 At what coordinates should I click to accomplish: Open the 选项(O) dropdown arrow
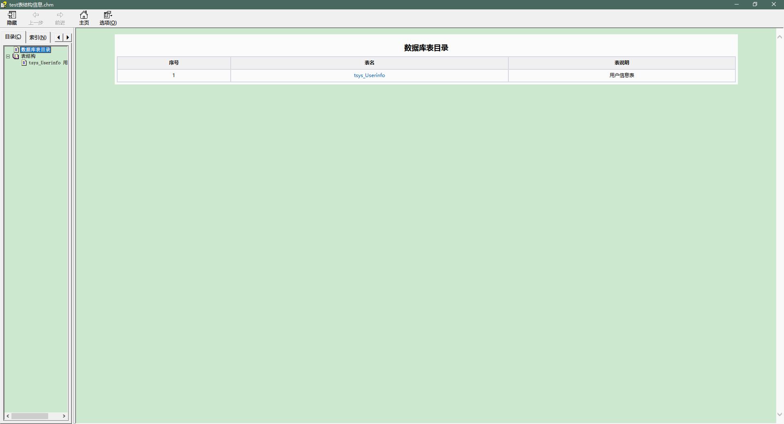pos(111,15)
